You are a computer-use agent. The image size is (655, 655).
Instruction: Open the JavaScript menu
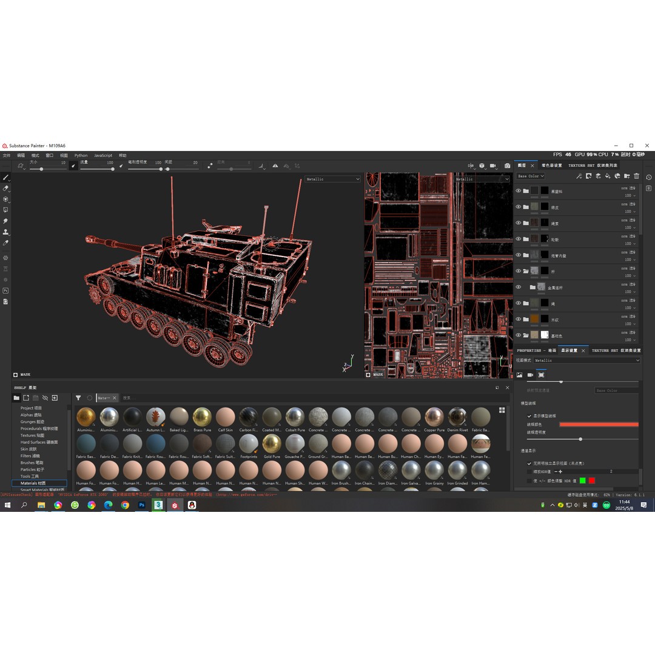point(102,155)
